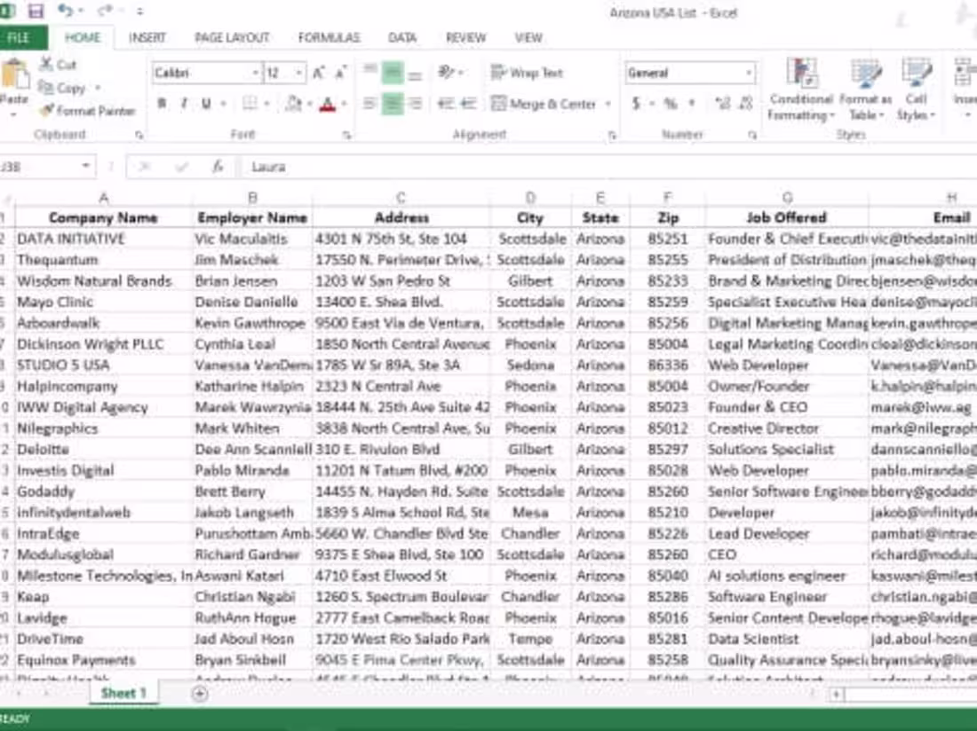Toggle Wrap Text

click(x=527, y=73)
